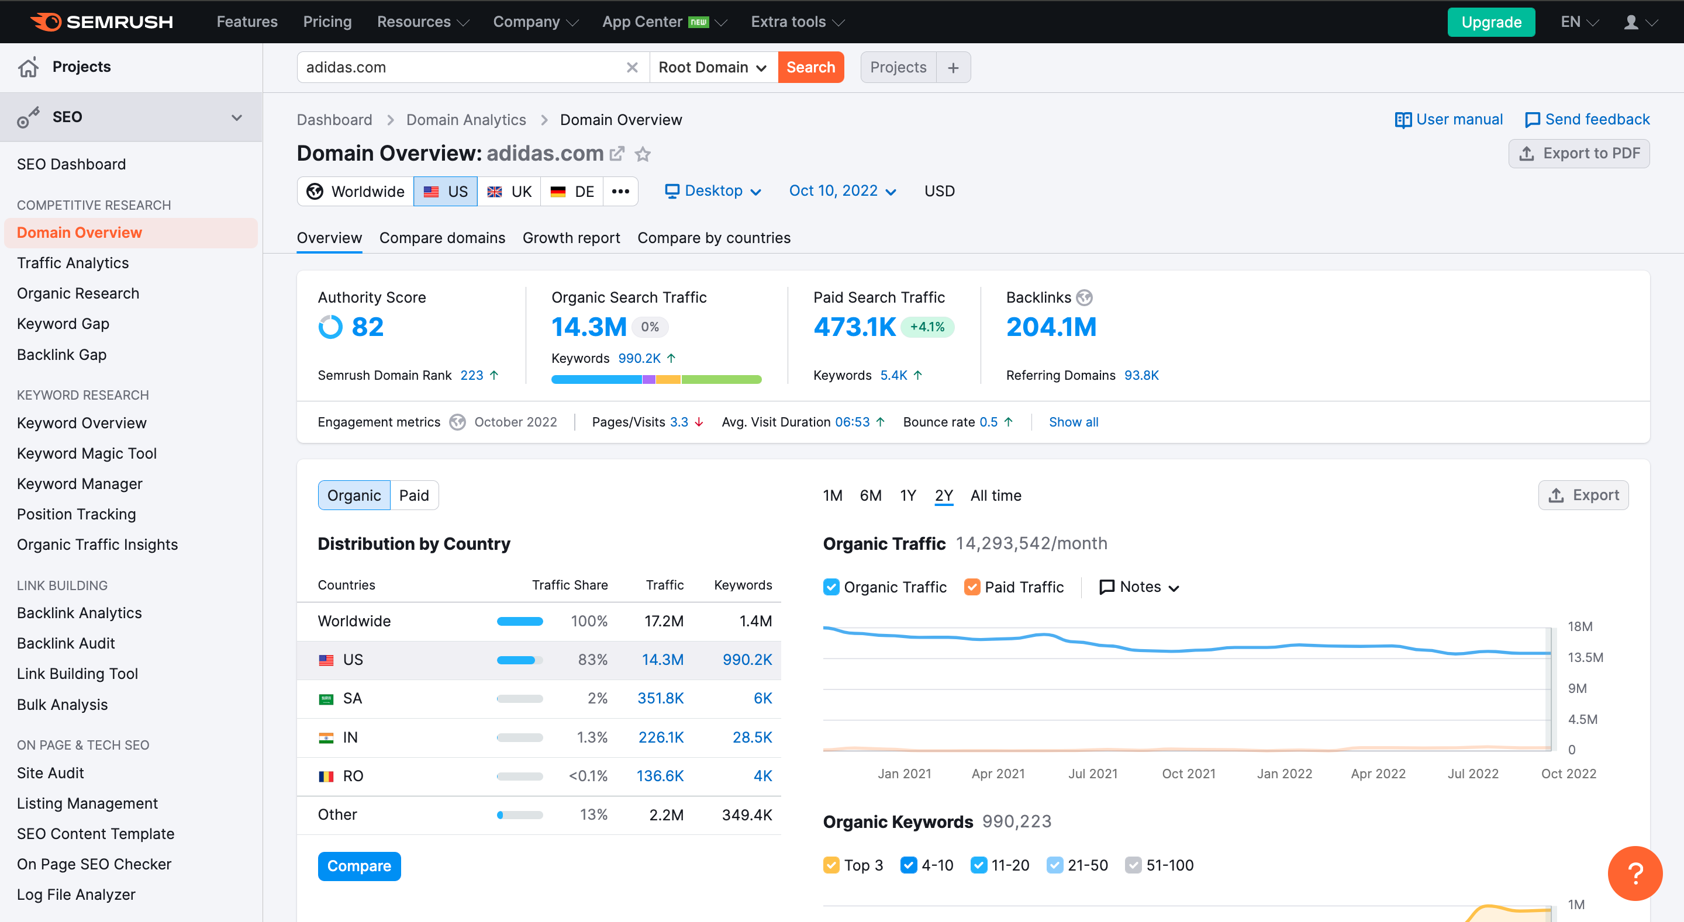Click the US traffic share bar
1684x922 pixels.
[x=520, y=660]
